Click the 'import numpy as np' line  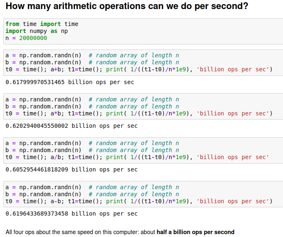(x=37, y=31)
